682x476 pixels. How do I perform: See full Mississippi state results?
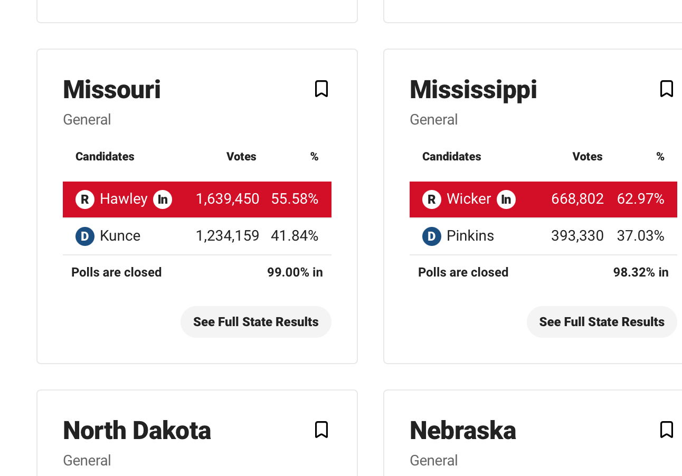click(x=602, y=322)
